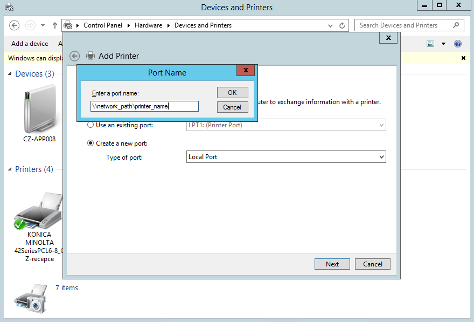Open the LPT1 printer port dropdown
Viewport: 474px width, 322px height.
tap(381, 125)
